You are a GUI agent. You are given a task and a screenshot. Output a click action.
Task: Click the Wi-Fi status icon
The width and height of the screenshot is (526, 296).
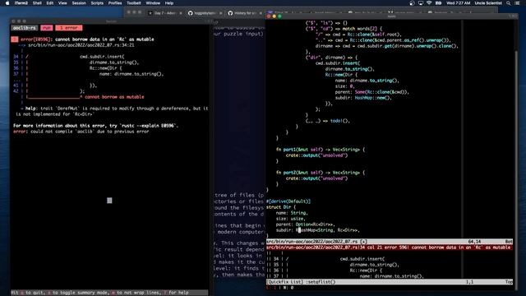429,3
